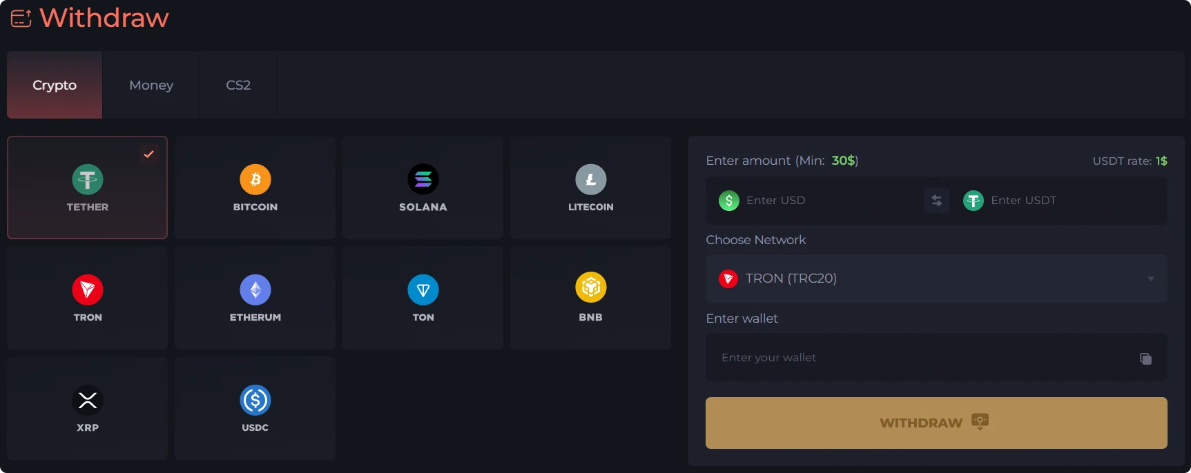This screenshot has height=473, width=1191.
Task: Select the XRP coin icon
Action: click(x=88, y=400)
